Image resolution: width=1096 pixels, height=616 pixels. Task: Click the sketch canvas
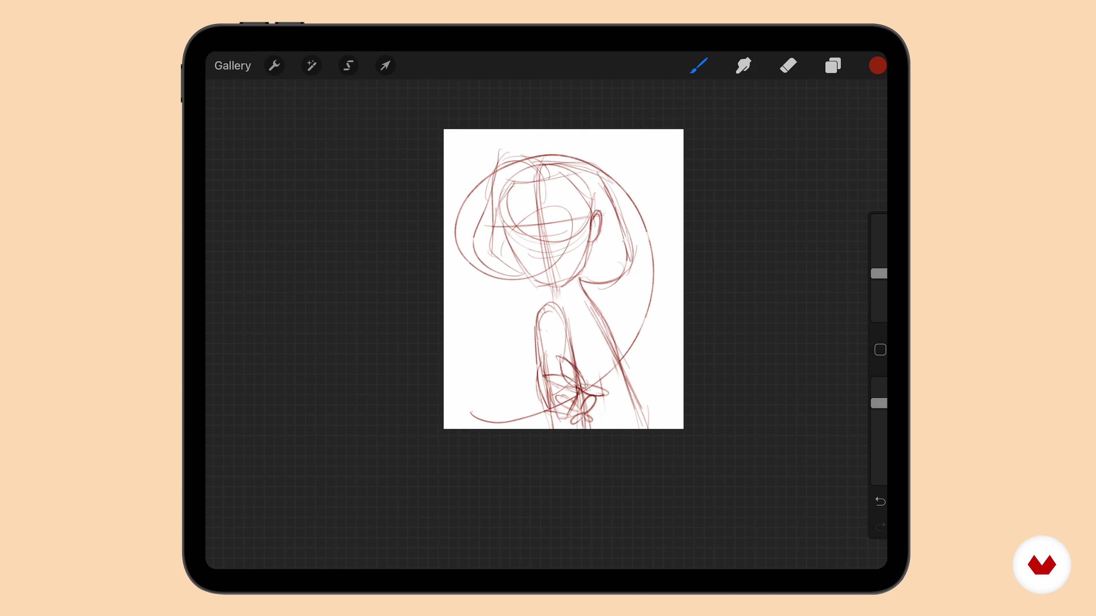[563, 279]
